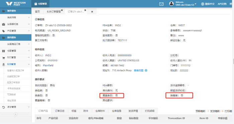Close the 订单:ZY-abc1... tab
Image resolution: width=234 pixels, height=124 pixels.
85,10
